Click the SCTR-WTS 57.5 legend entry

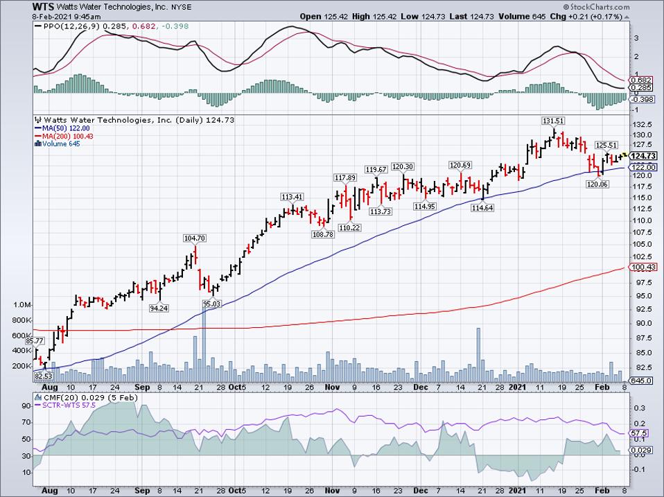65,405
